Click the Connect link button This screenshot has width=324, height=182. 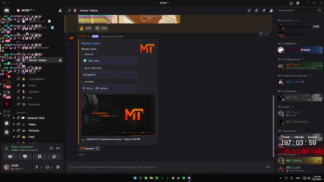89,148
